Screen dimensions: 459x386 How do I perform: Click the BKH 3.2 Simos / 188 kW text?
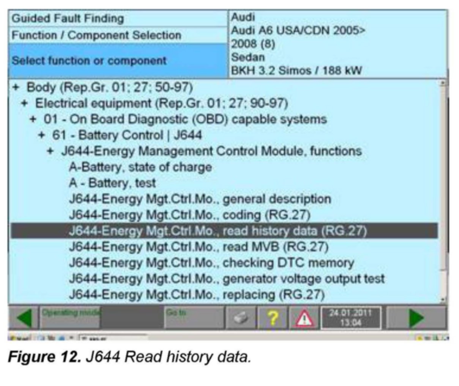[297, 71]
